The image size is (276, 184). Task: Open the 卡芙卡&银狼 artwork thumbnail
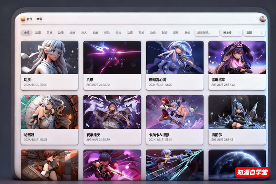tap(175, 112)
